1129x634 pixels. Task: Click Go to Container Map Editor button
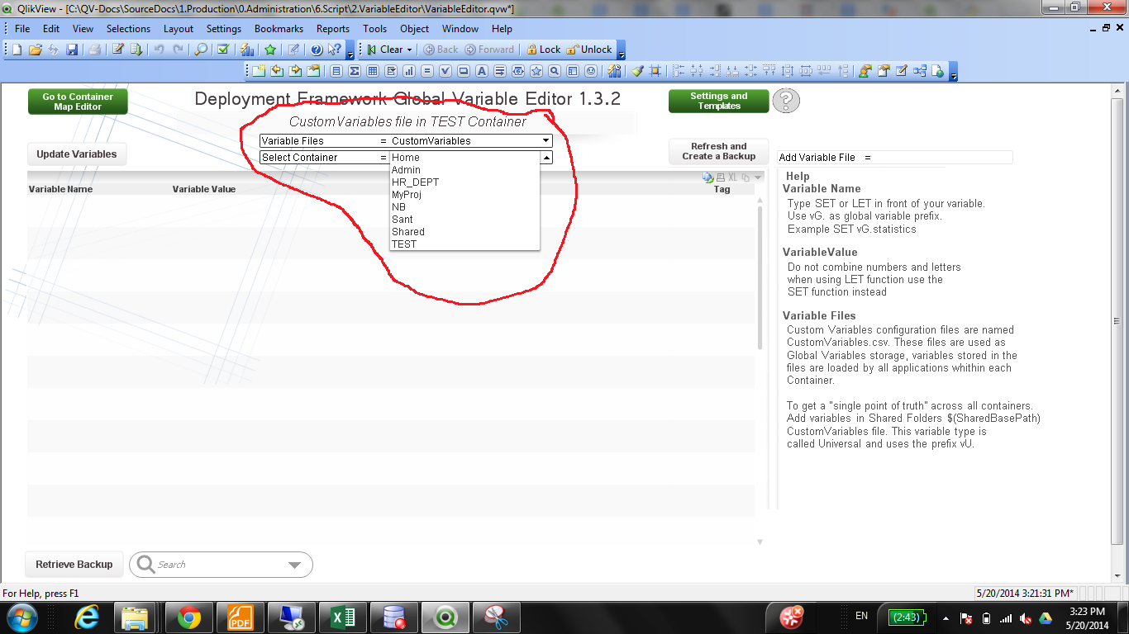(x=78, y=102)
